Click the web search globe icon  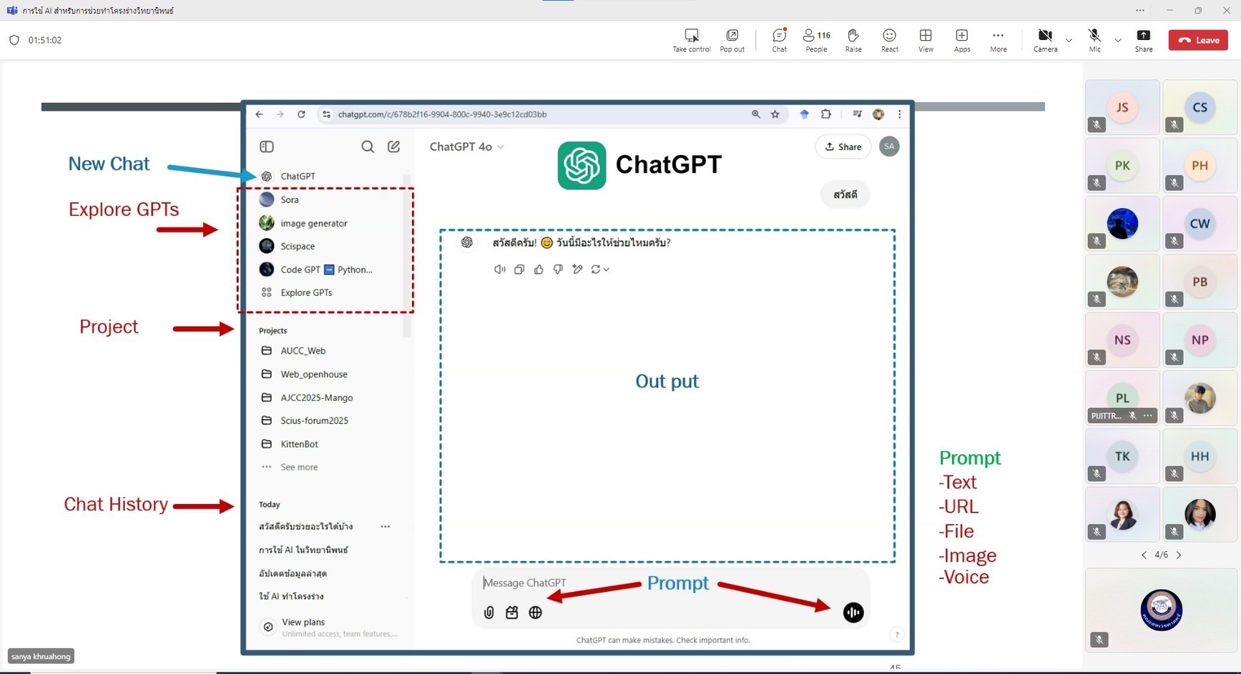[535, 613]
